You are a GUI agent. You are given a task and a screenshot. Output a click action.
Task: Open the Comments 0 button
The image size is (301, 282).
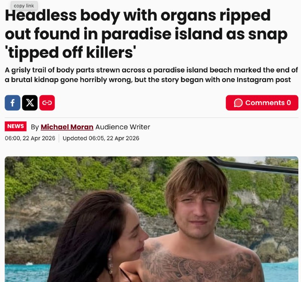click(262, 103)
